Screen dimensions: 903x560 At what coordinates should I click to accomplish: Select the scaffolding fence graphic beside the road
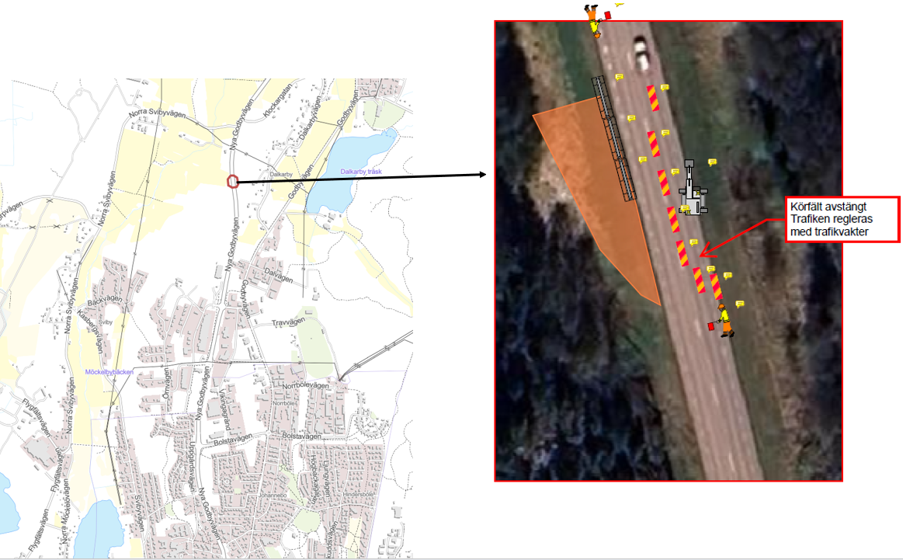pos(616,140)
